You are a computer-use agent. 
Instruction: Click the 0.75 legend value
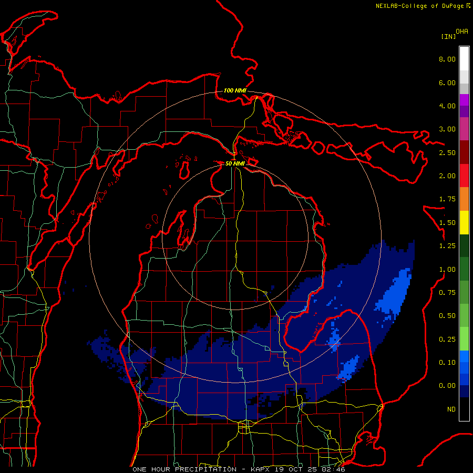(x=447, y=293)
